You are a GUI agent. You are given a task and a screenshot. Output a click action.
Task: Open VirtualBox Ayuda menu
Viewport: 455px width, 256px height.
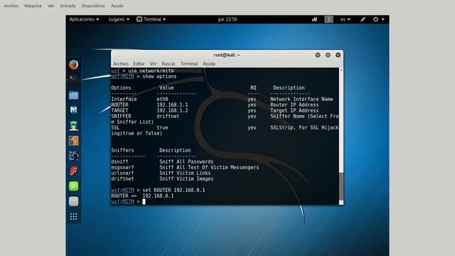(117, 6)
